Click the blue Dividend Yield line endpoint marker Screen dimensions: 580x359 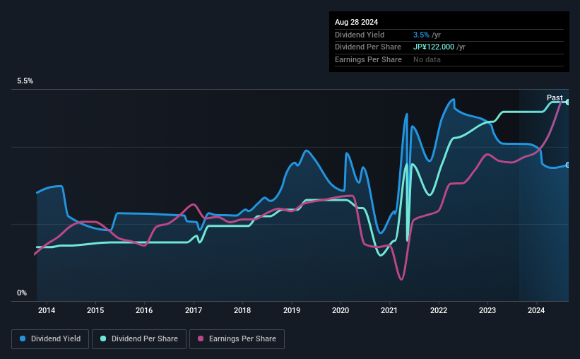coord(568,165)
